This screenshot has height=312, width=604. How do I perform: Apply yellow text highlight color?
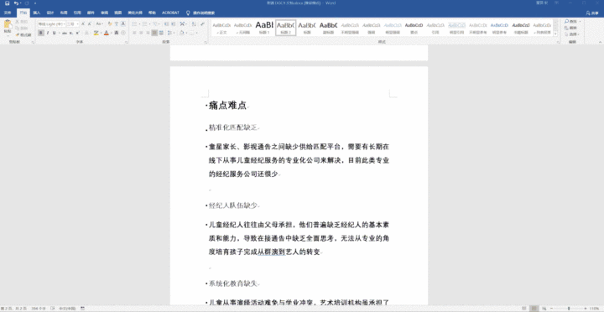(x=96, y=33)
